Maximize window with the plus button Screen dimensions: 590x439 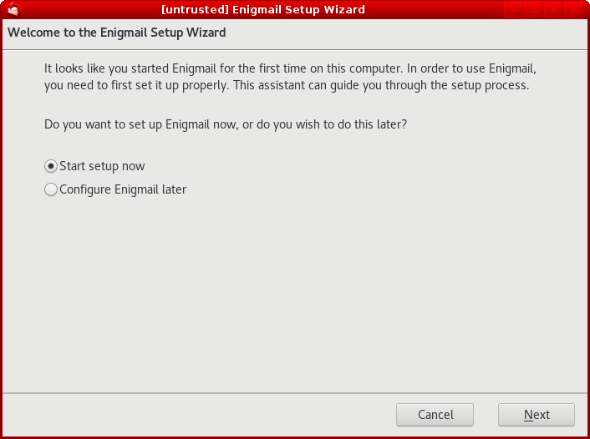(x=553, y=9)
